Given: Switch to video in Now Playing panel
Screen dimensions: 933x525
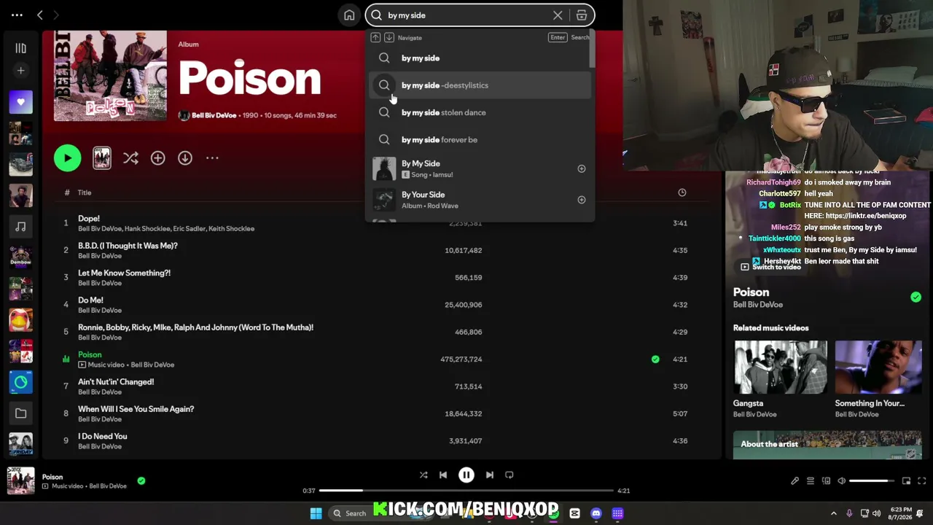Looking at the screenshot, I should click(x=770, y=267).
